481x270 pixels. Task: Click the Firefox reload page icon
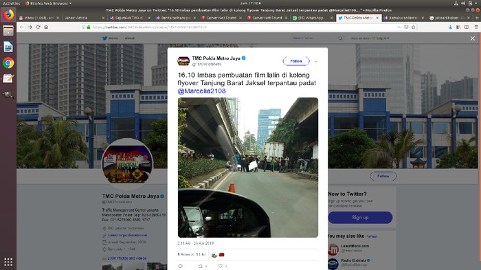tap(38, 27)
